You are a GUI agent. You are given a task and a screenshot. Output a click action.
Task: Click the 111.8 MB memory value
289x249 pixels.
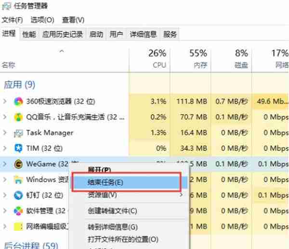(x=192, y=101)
